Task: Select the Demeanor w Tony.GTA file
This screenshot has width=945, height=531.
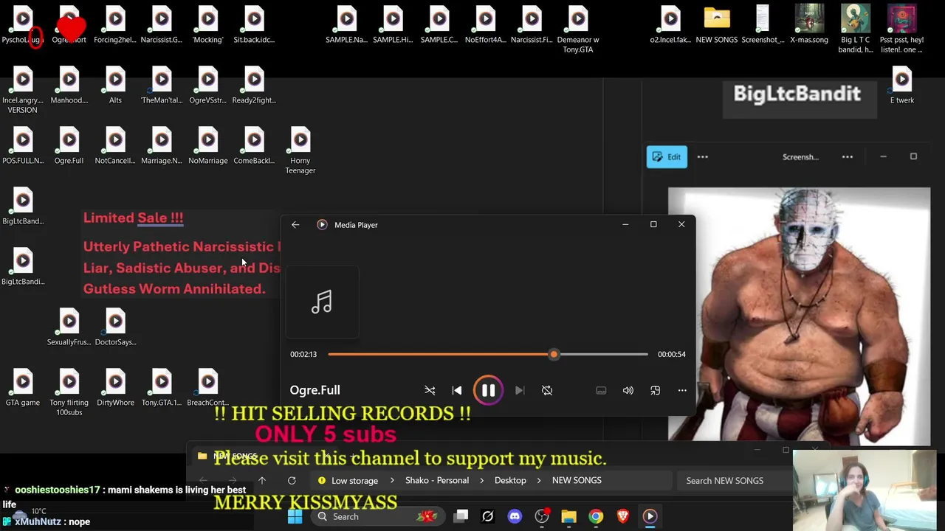Action: point(578,29)
